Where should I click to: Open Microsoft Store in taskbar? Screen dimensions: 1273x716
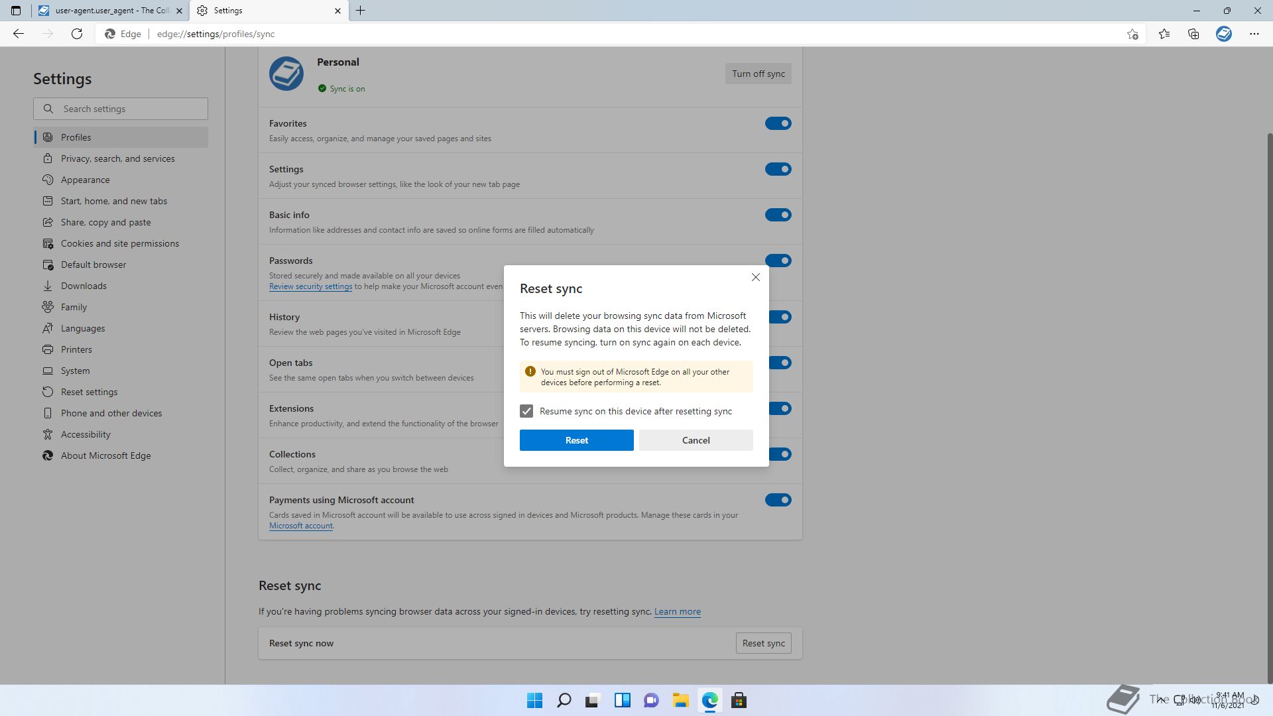click(739, 700)
